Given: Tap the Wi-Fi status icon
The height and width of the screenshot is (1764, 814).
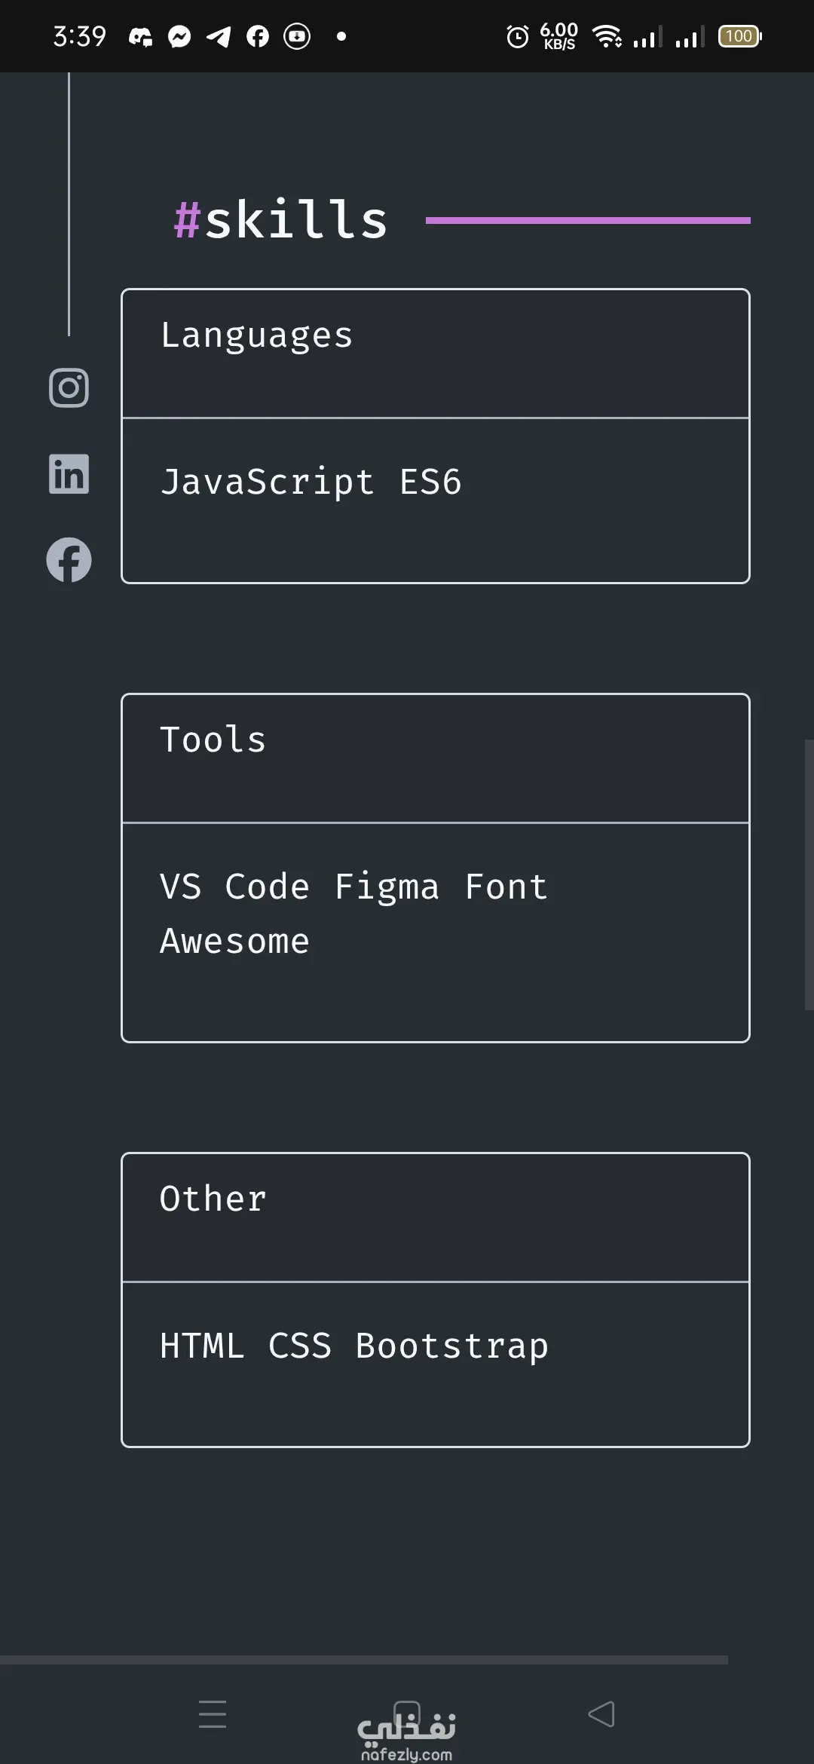Looking at the screenshot, I should (x=607, y=36).
